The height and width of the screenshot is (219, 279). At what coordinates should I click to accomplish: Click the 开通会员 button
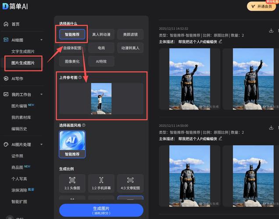pyautogui.click(x=261, y=7)
